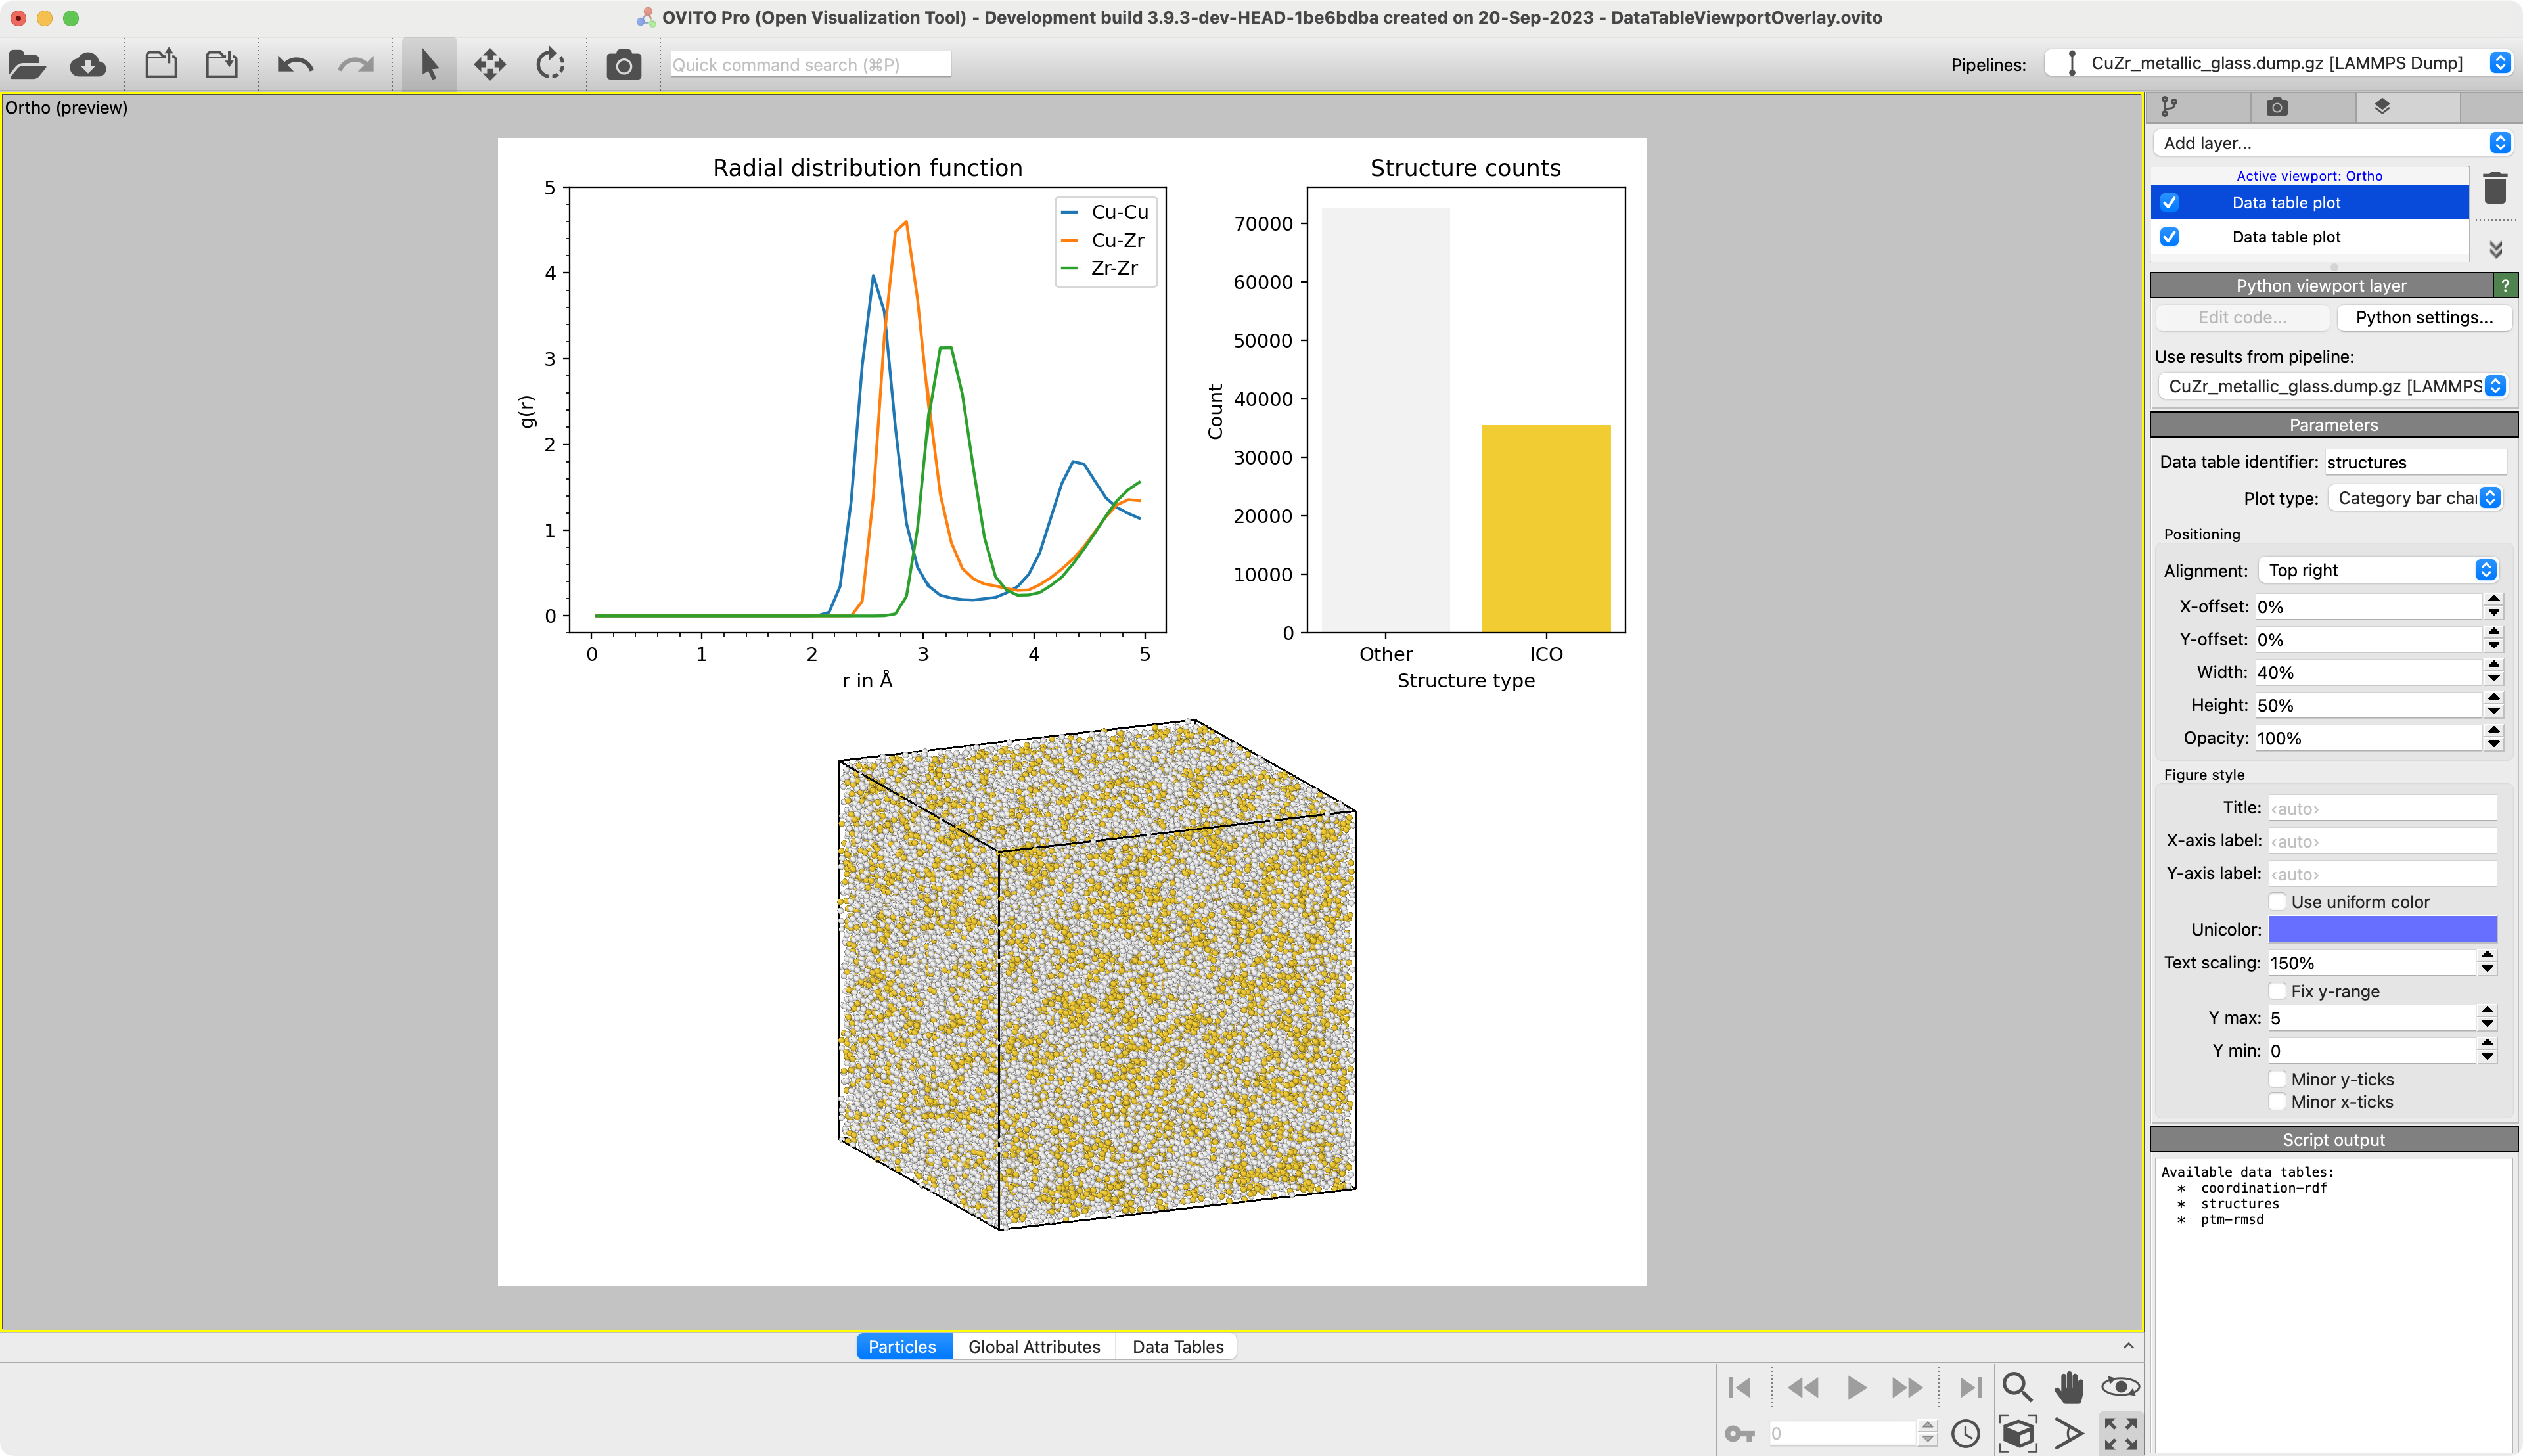The height and width of the screenshot is (1456, 2523).
Task: Activate the pan hand viewport tool
Action: pyautogui.click(x=2068, y=1387)
